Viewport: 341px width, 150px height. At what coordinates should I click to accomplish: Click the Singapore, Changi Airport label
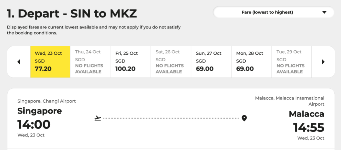47,101
